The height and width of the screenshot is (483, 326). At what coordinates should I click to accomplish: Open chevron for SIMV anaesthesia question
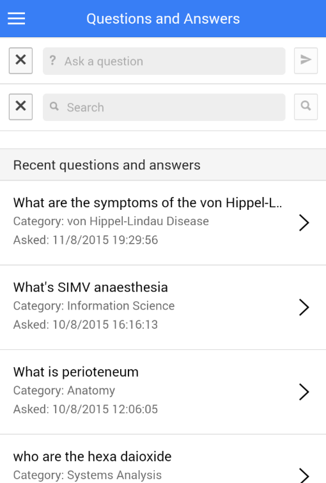pyautogui.click(x=304, y=307)
